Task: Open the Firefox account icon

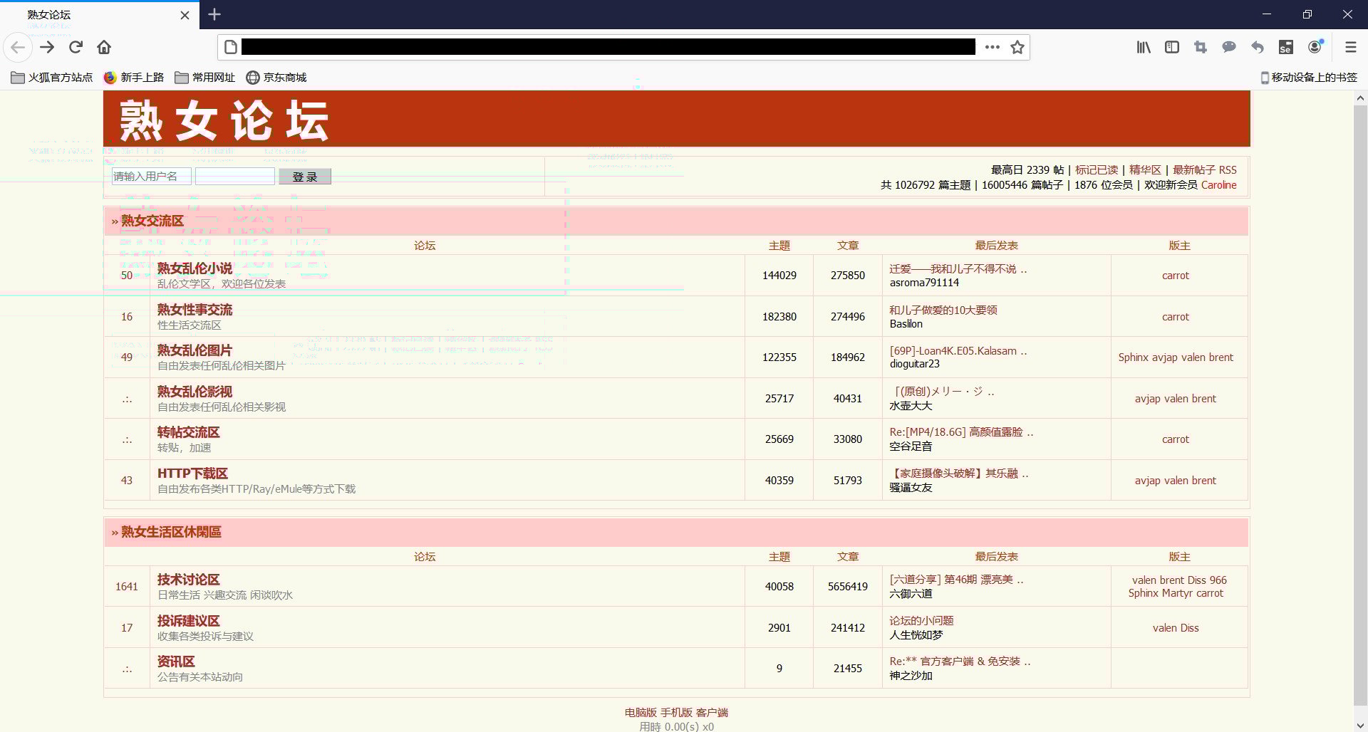Action: 1315,47
